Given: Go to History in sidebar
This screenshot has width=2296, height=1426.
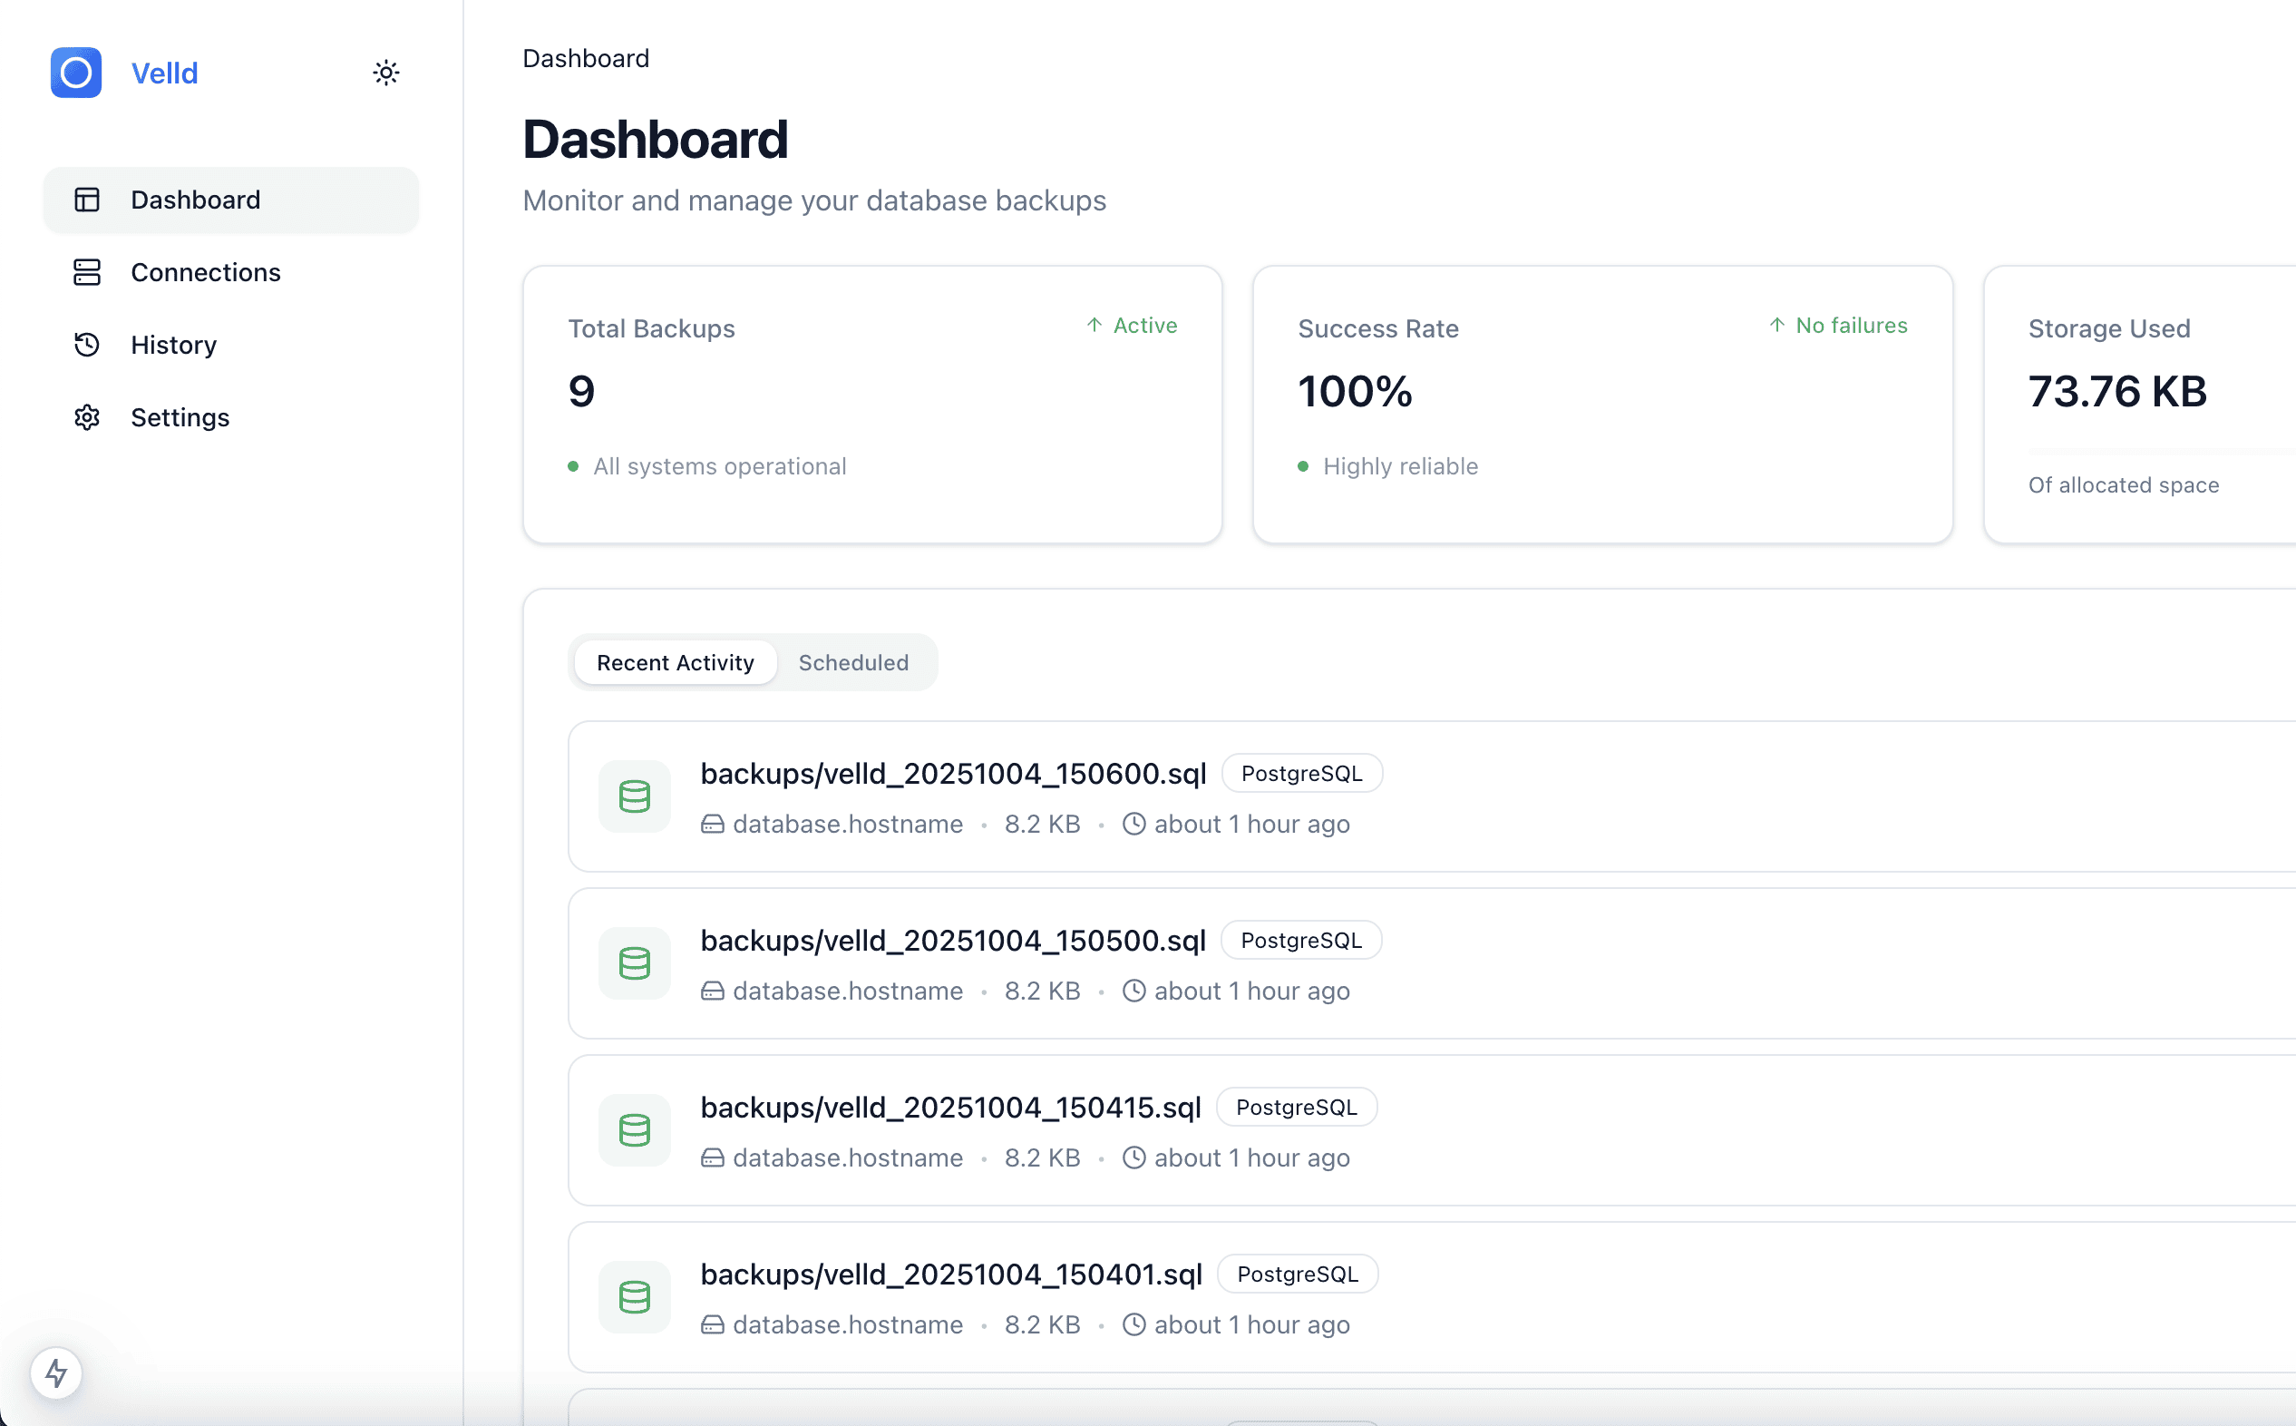Looking at the screenshot, I should (x=173, y=346).
